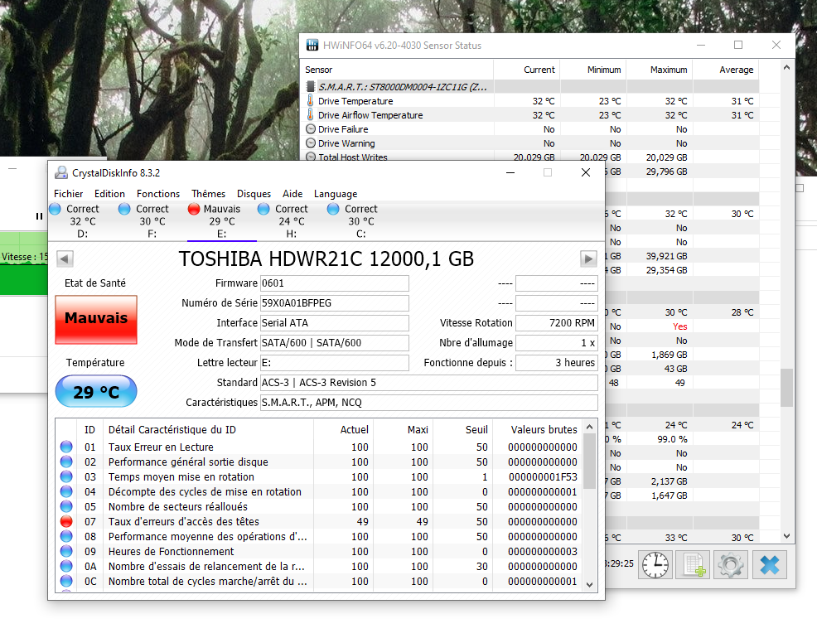Image resolution: width=817 pixels, height=638 pixels.
Task: Click the HWiNFO Maximum column header
Action: click(x=660, y=70)
